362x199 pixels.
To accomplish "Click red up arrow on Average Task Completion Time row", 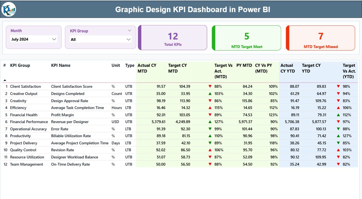I will click(x=210, y=108).
